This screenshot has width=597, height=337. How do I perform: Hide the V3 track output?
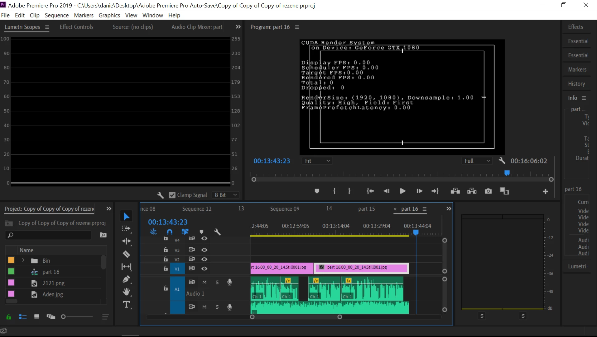pyautogui.click(x=204, y=250)
